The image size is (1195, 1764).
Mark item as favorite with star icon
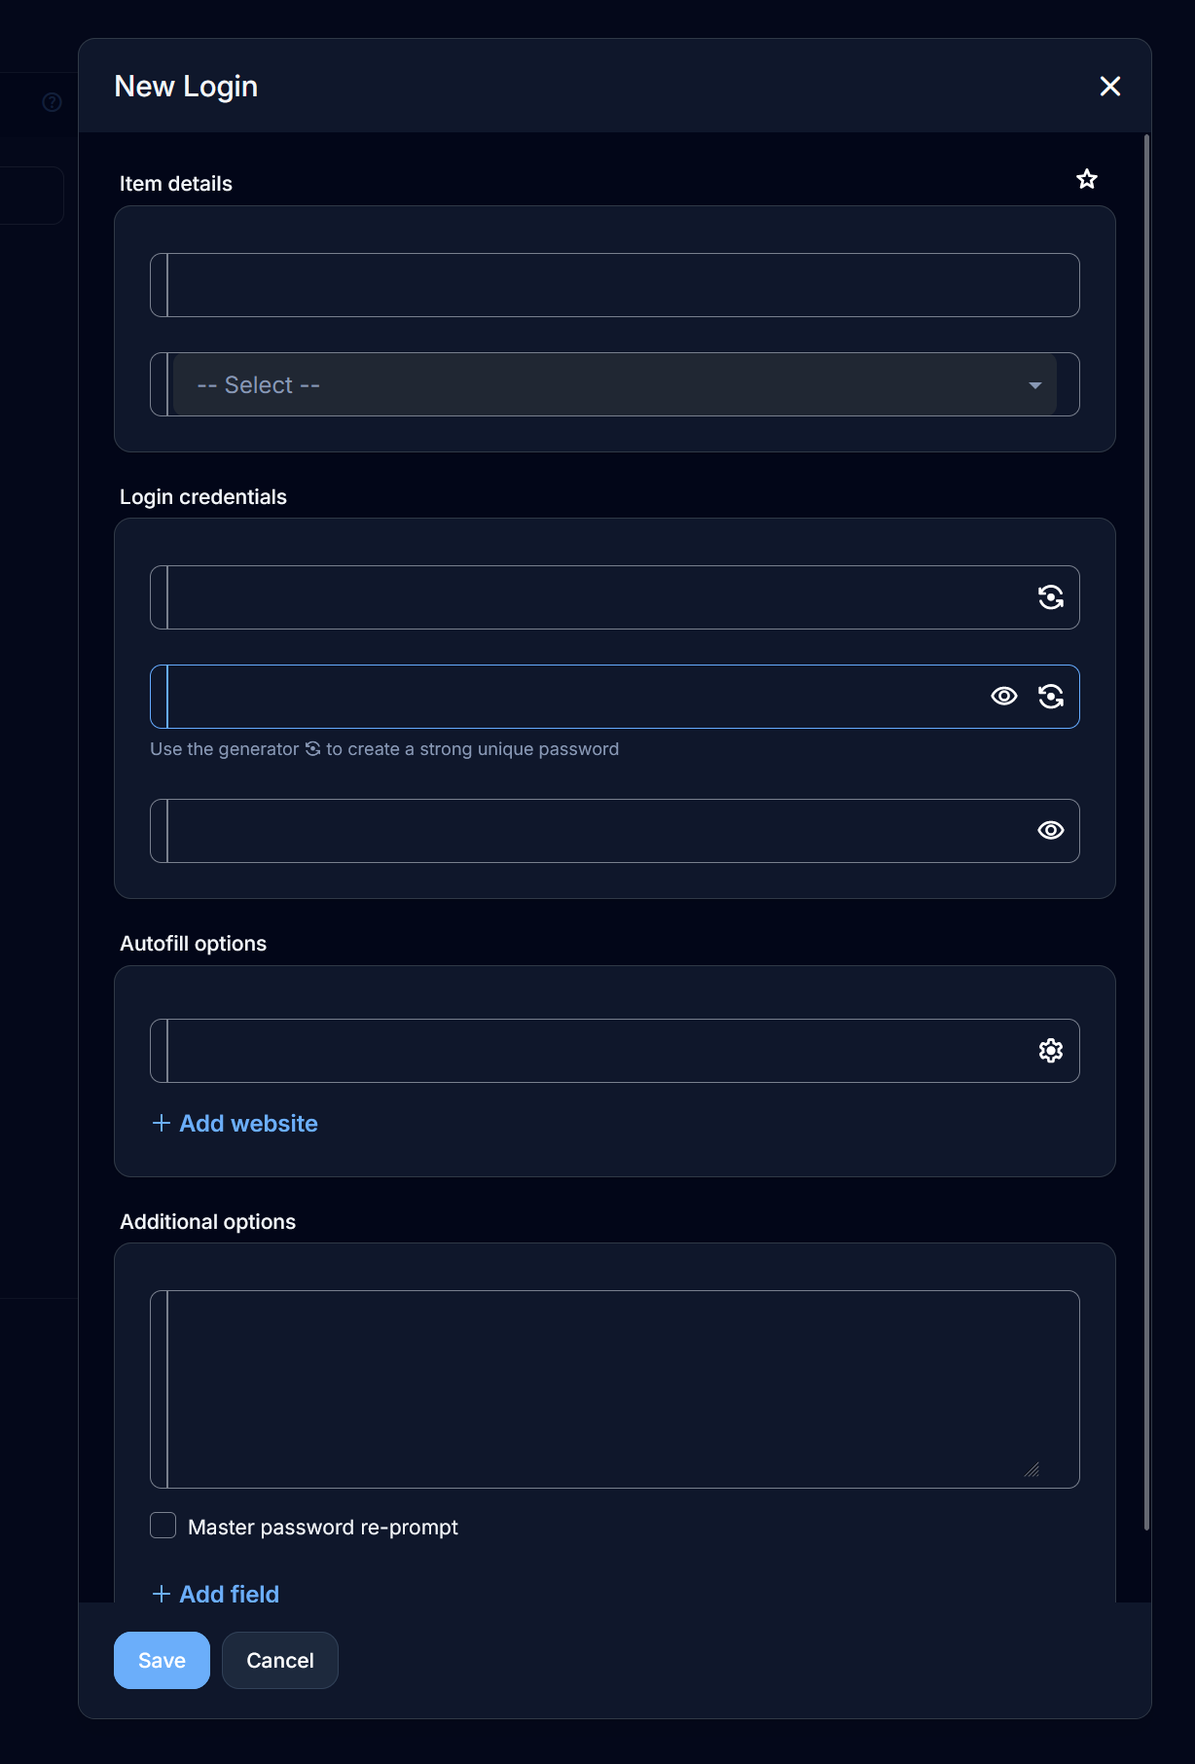(x=1087, y=179)
